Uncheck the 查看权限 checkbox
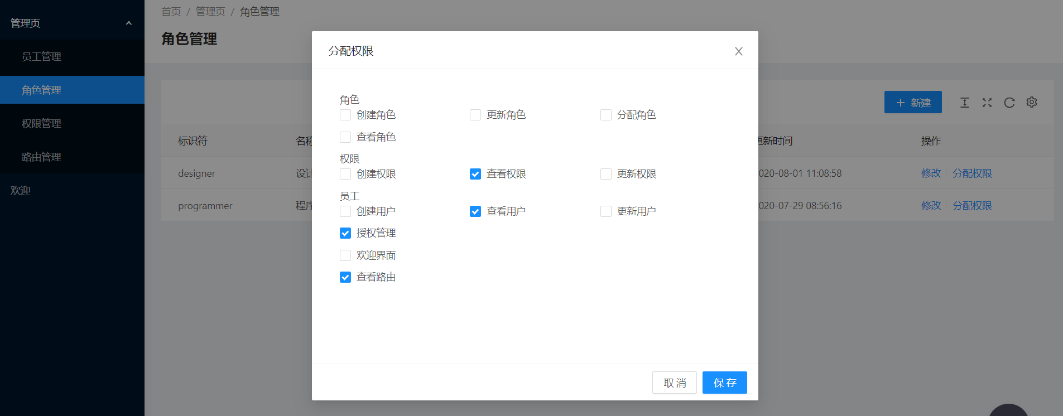Viewport: 1063px width, 416px height. (x=475, y=174)
